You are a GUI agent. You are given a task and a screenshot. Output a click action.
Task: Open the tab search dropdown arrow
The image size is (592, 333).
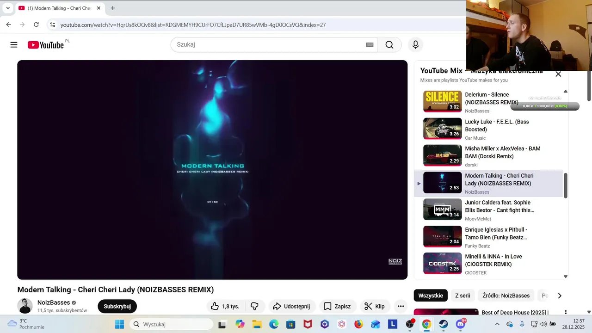click(x=8, y=8)
